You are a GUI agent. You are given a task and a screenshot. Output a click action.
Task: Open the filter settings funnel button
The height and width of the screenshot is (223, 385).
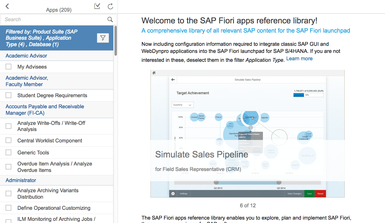(103, 38)
